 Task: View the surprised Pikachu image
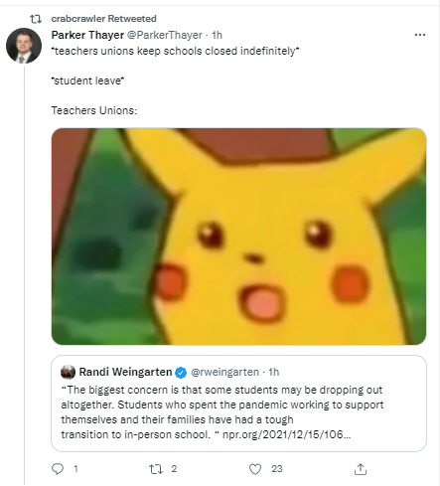pyautogui.click(x=238, y=237)
